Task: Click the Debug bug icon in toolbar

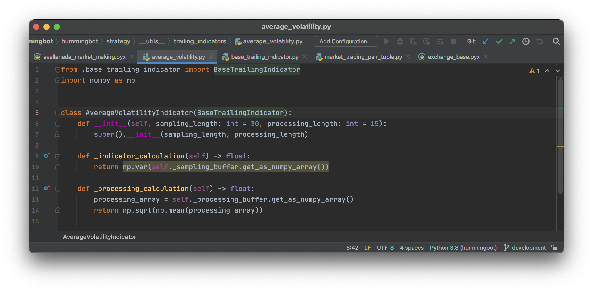Action: [400, 41]
